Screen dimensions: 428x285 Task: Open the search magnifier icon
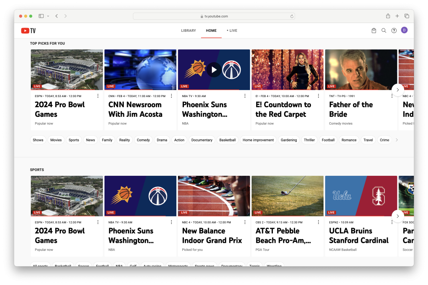[384, 31]
